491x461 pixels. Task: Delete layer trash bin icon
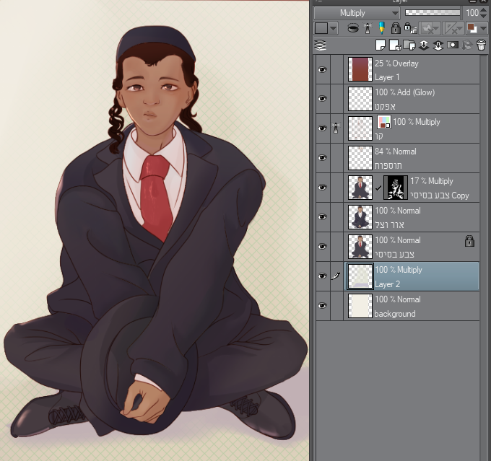482,45
